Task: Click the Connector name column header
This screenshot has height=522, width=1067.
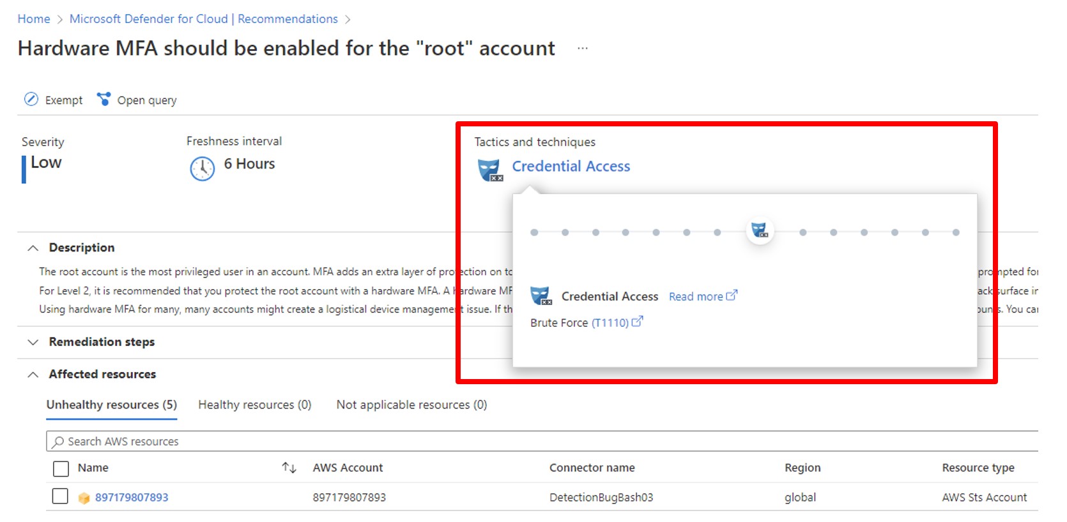Action: pyautogui.click(x=592, y=468)
